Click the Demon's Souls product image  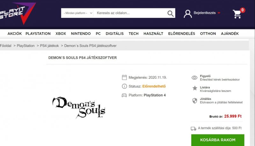[79, 107]
